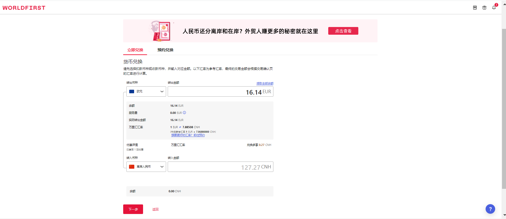Click the 返回 link

point(156,209)
